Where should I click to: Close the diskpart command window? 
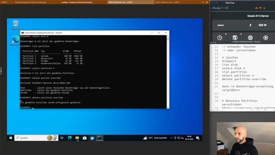click(166, 33)
